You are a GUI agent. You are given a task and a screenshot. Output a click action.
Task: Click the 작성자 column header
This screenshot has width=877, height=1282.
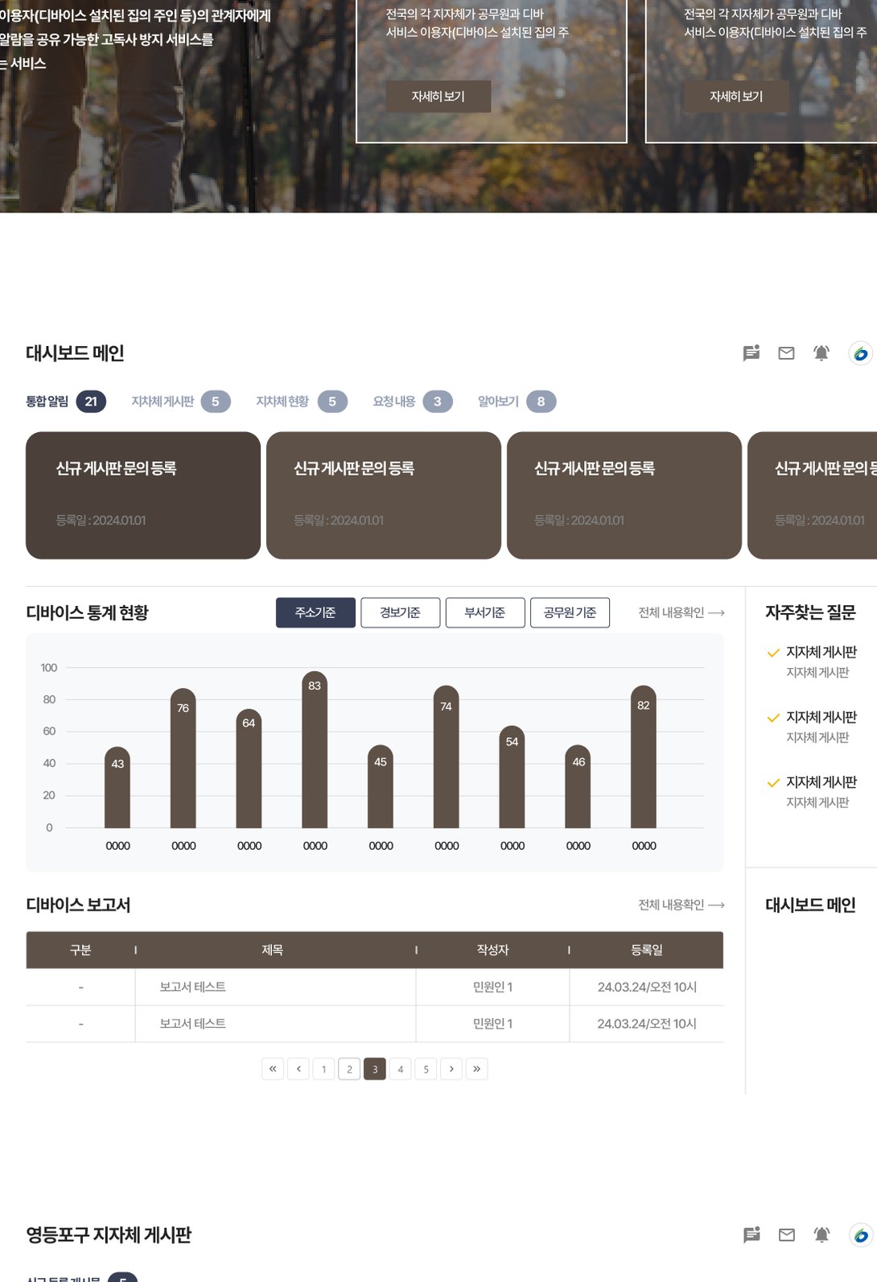pyautogui.click(x=492, y=950)
